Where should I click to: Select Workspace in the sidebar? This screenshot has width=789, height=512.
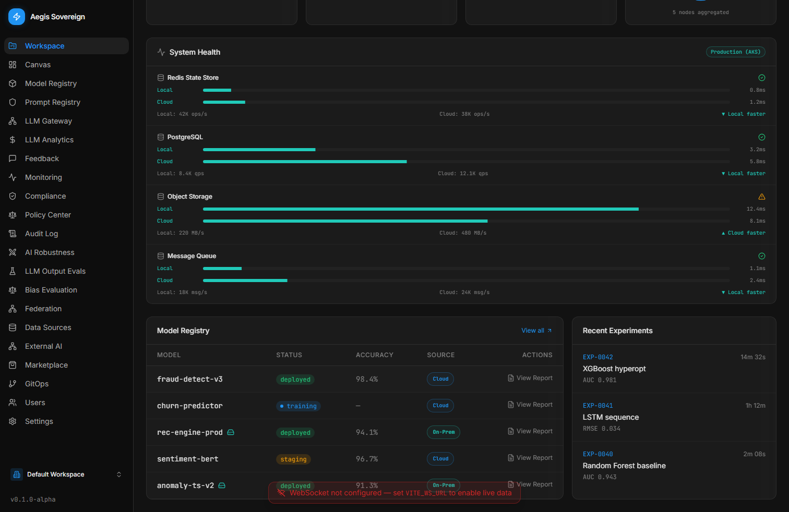click(66, 46)
